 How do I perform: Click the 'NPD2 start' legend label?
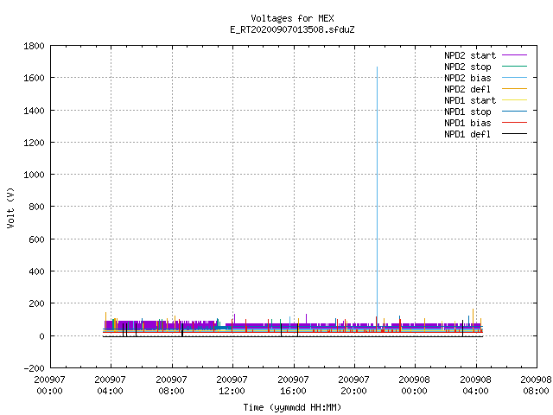pos(470,55)
